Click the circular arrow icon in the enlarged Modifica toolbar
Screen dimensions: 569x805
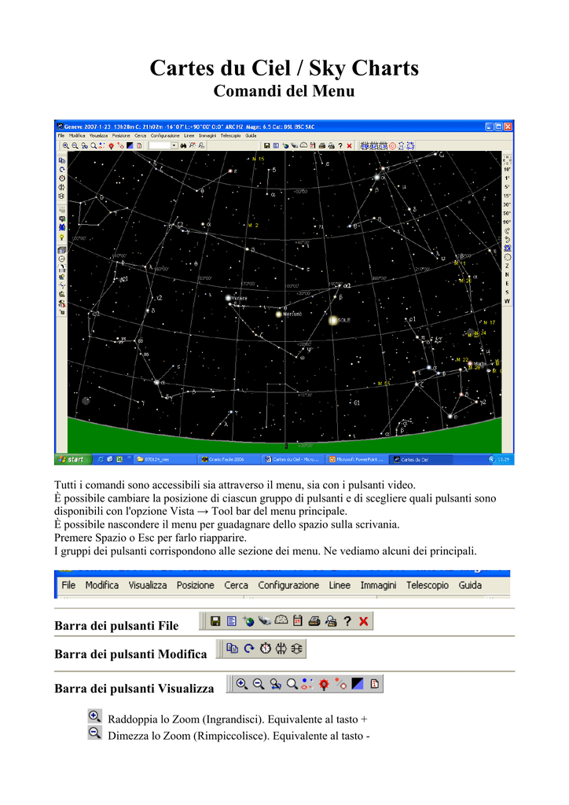pyautogui.click(x=249, y=649)
